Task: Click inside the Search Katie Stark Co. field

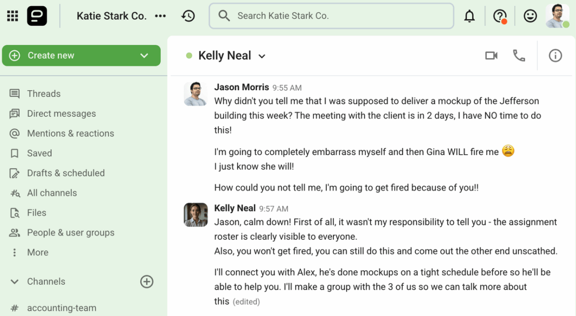Action: [x=331, y=16]
